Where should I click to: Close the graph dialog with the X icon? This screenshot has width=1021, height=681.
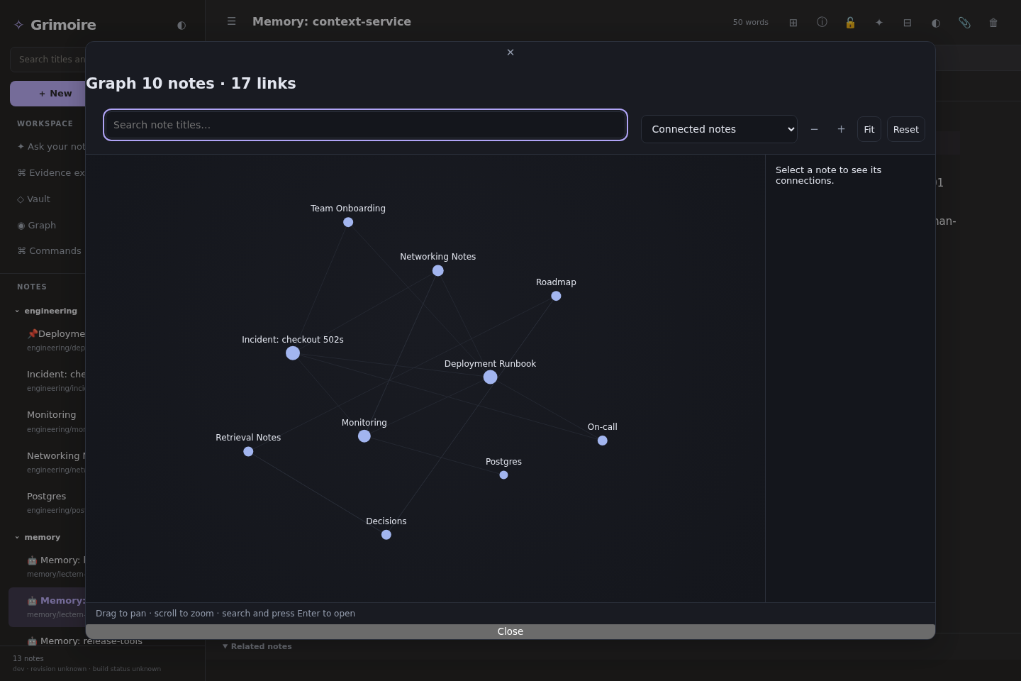click(510, 52)
